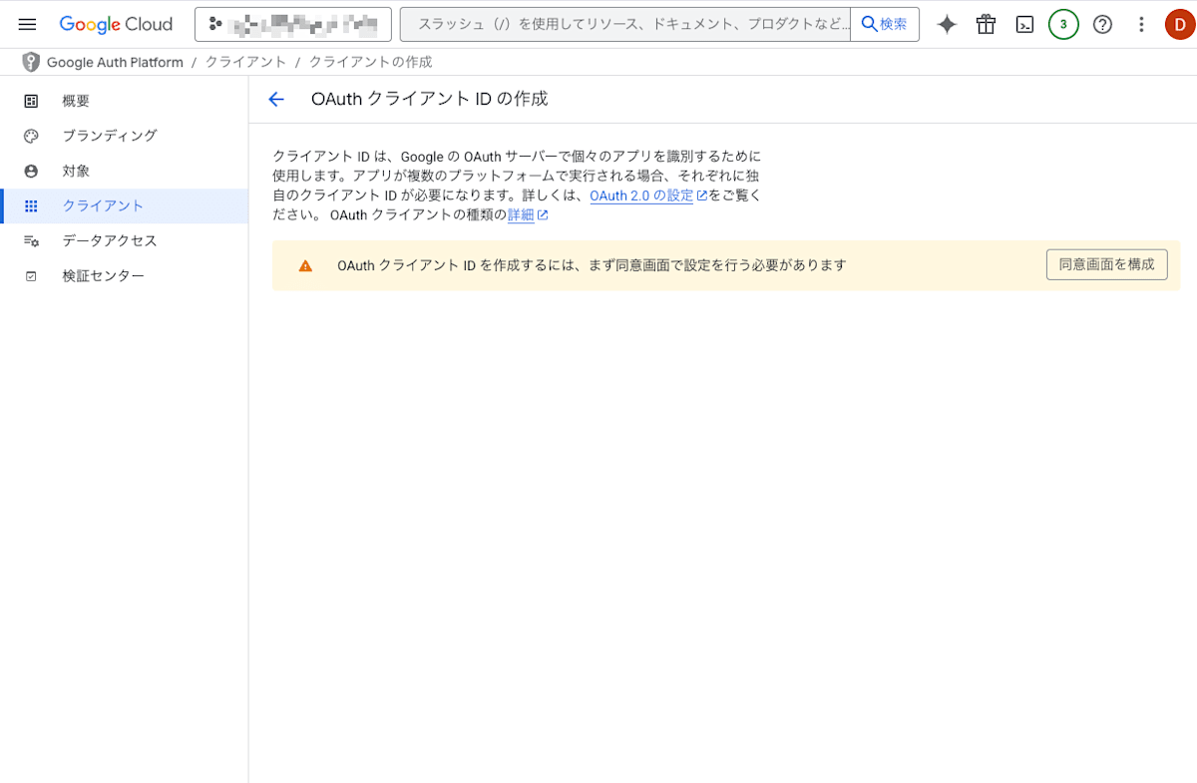This screenshot has width=1197, height=783.
Task: Click the 対象 person icon
Action: (31, 171)
